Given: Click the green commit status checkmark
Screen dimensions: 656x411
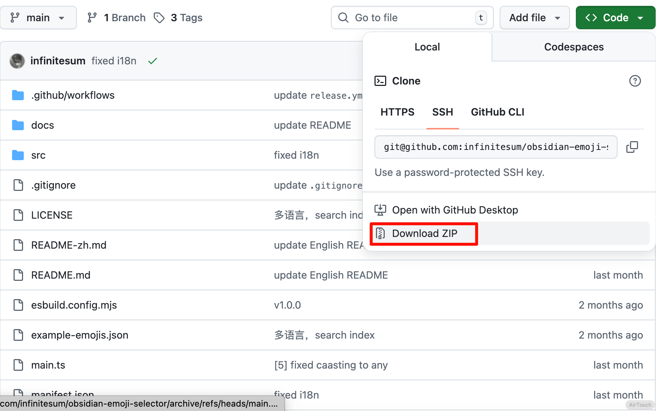Looking at the screenshot, I should [153, 61].
